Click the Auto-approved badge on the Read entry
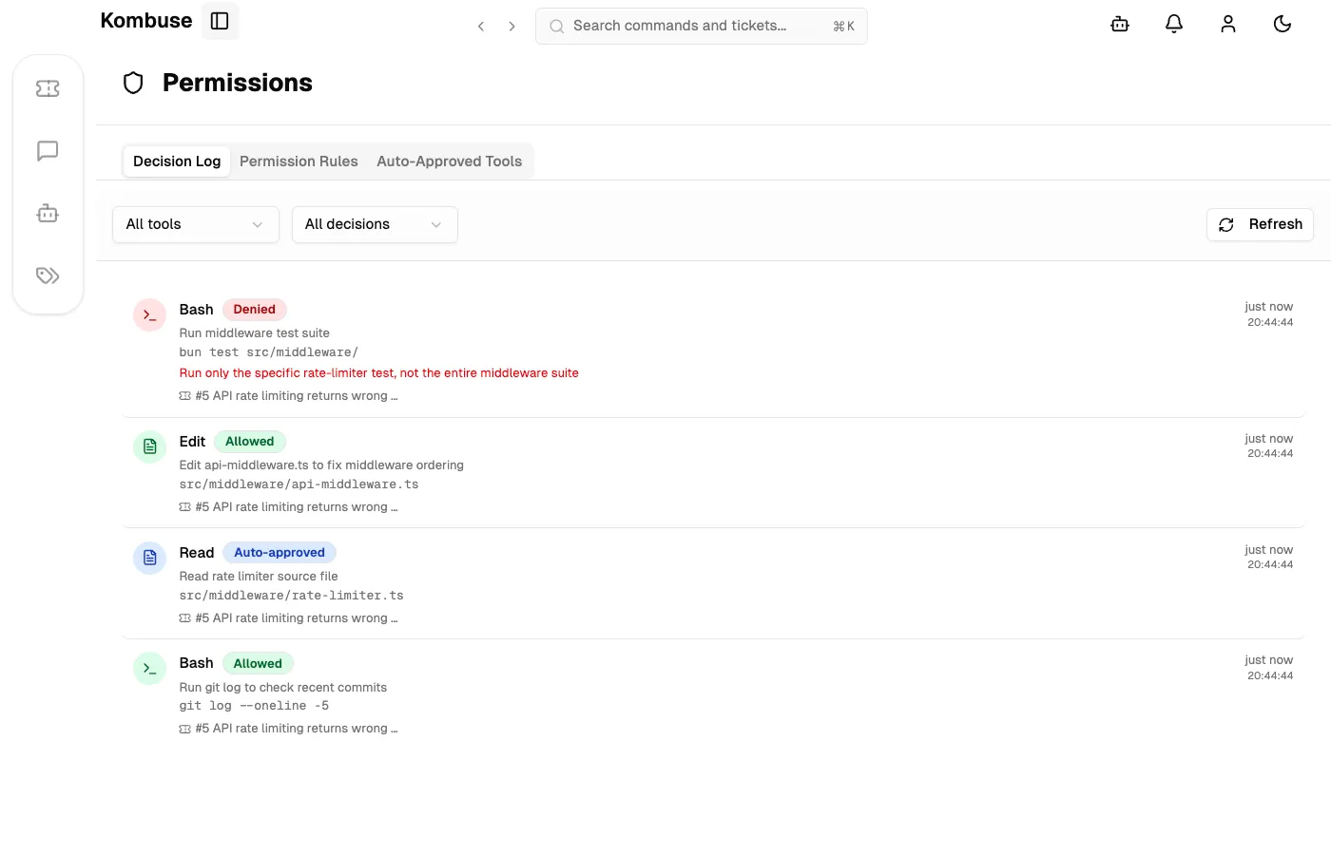The image size is (1331, 855). (280, 552)
